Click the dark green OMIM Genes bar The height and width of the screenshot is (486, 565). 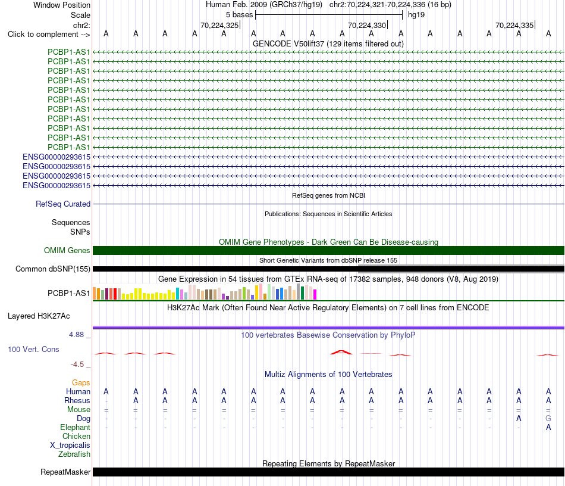(x=328, y=250)
